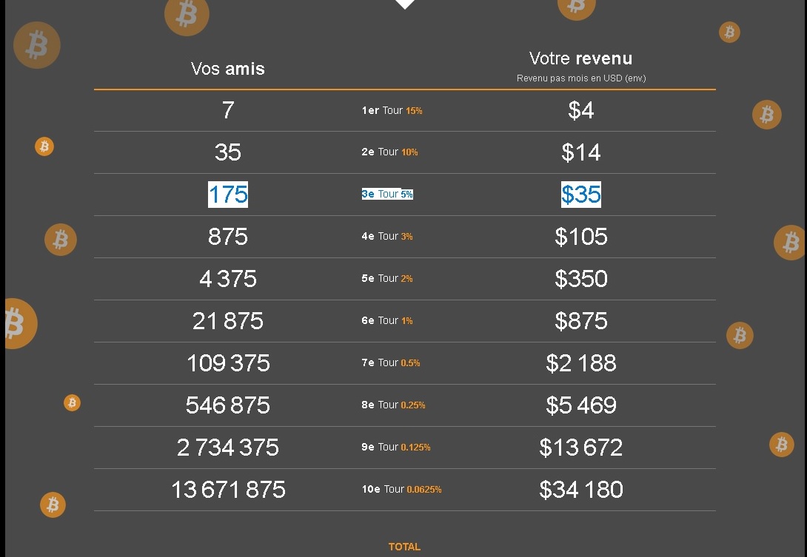Click the highlighted $35 revenue value
Image resolution: width=807 pixels, height=557 pixels.
point(581,195)
